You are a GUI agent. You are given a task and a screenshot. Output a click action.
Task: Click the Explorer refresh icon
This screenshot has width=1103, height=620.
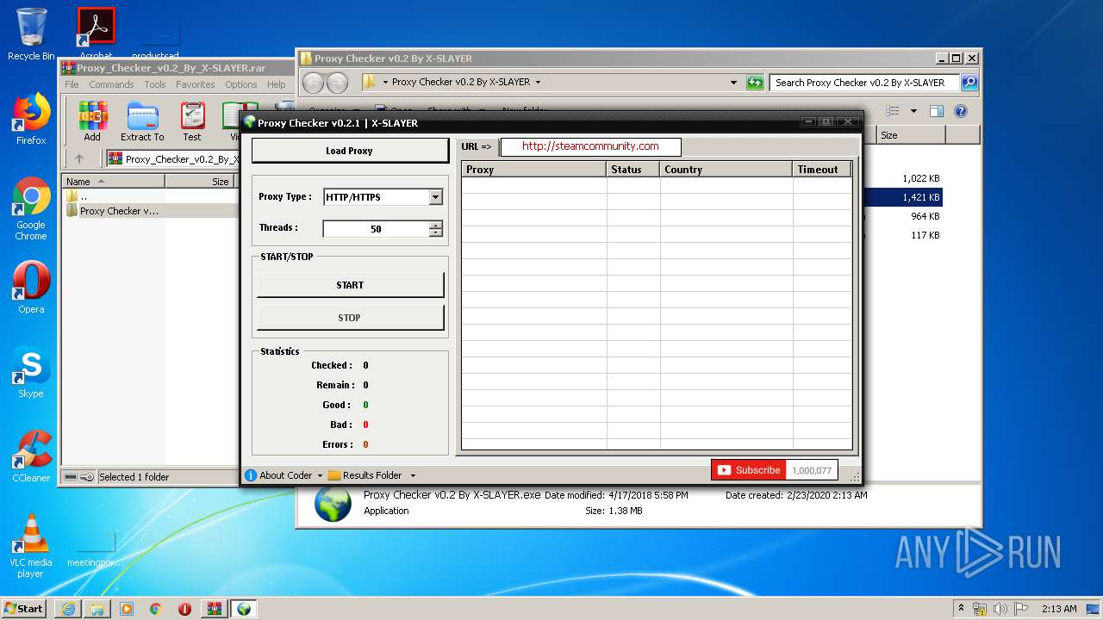pyautogui.click(x=755, y=83)
